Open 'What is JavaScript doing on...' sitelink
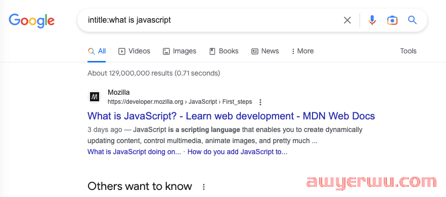This screenshot has width=446, height=197. pos(135,152)
